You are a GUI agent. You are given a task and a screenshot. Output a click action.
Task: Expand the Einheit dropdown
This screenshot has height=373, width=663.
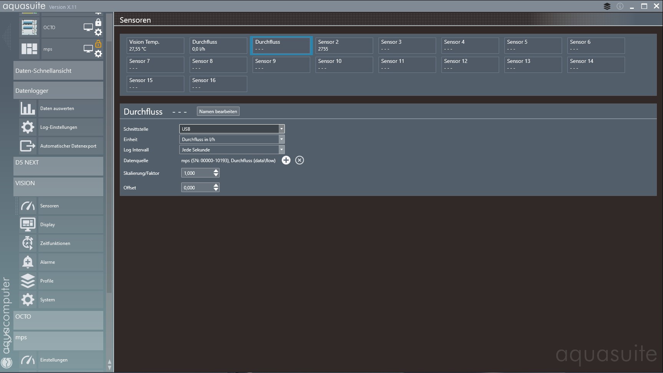(281, 140)
